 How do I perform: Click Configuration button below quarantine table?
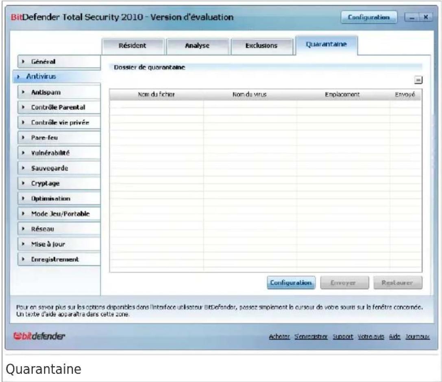(291, 282)
